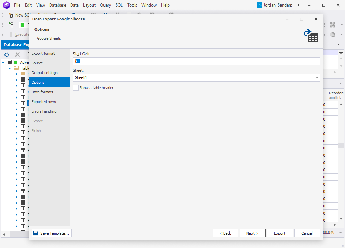Click the split pane icon at right edge
The height and width of the screenshot is (248, 345).
click(x=341, y=52)
